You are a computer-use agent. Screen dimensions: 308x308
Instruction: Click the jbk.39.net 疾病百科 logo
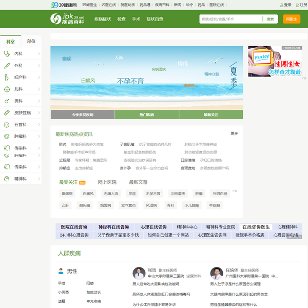69,19
